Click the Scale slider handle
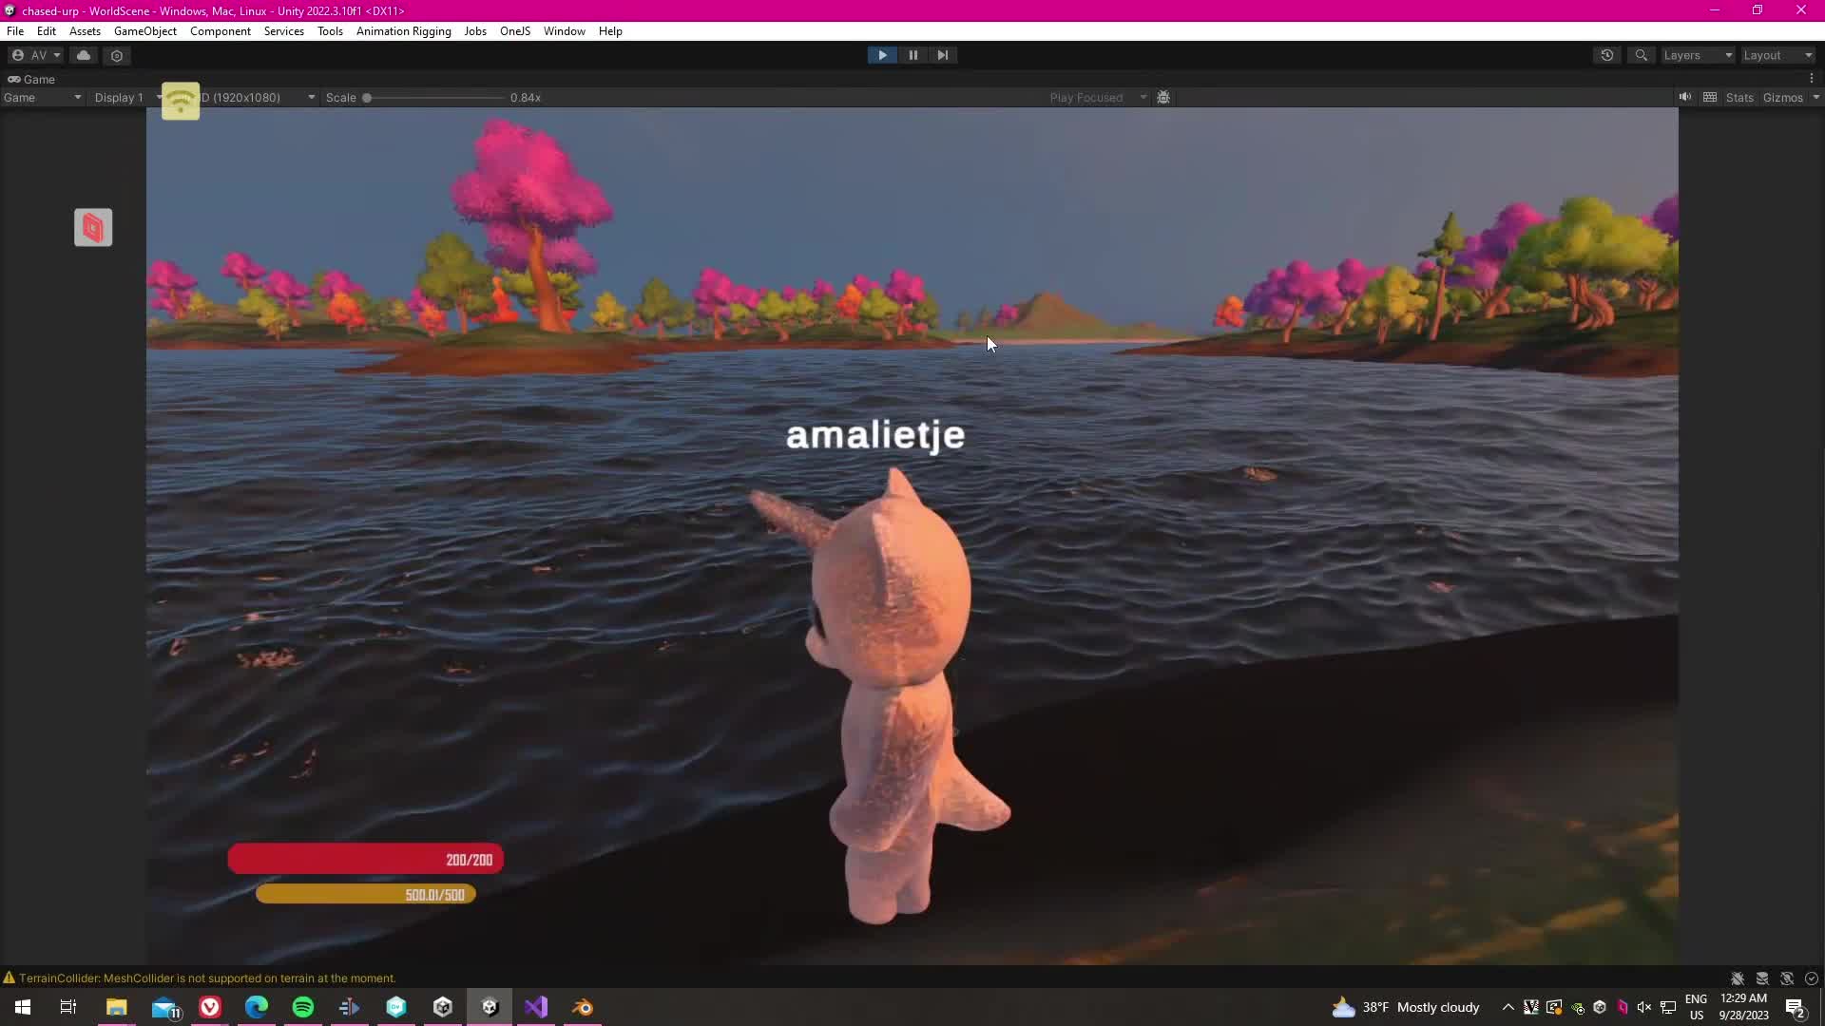Image resolution: width=1825 pixels, height=1026 pixels. tap(367, 98)
